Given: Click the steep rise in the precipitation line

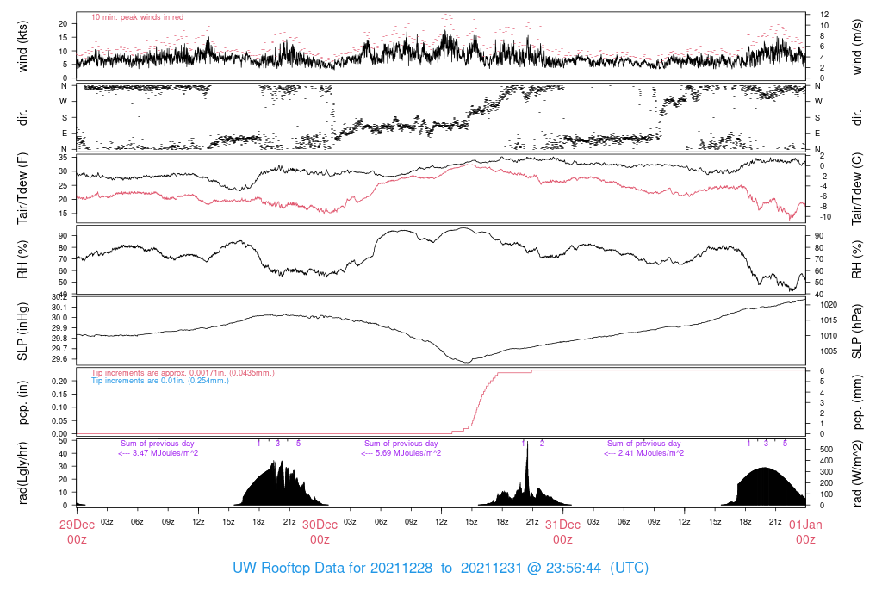Looking at the screenshot, I should tap(484, 400).
